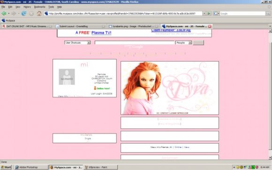The width and height of the screenshot is (272, 170).
Task: Open the Edit menu
Action: [10, 7]
